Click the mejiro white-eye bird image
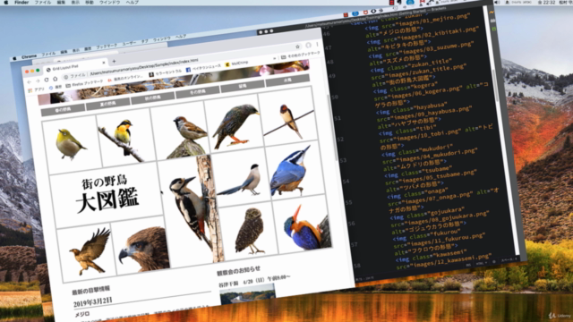Screen dimensions: 573x322 (x=72, y=145)
